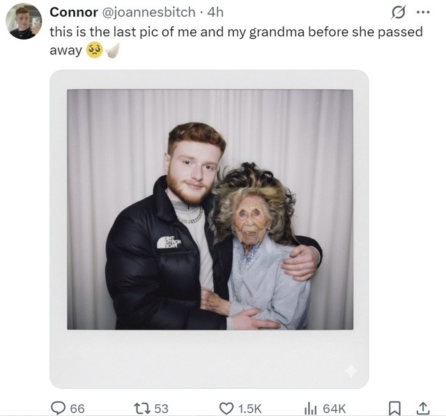Click the Grok slashed-circle icon

[x=398, y=13]
